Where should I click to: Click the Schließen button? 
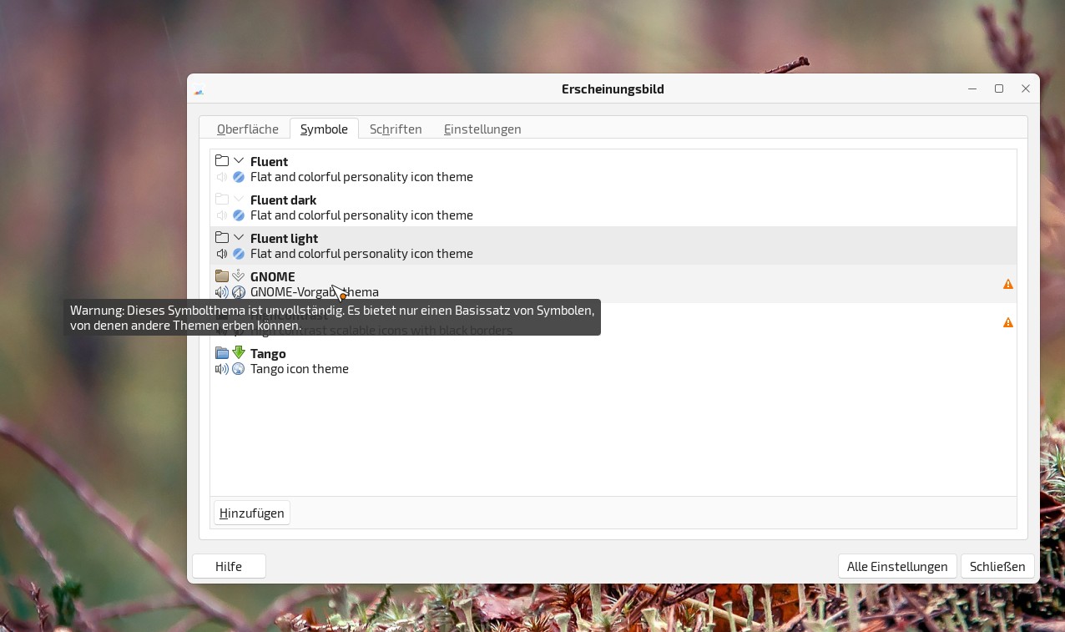pyautogui.click(x=997, y=566)
